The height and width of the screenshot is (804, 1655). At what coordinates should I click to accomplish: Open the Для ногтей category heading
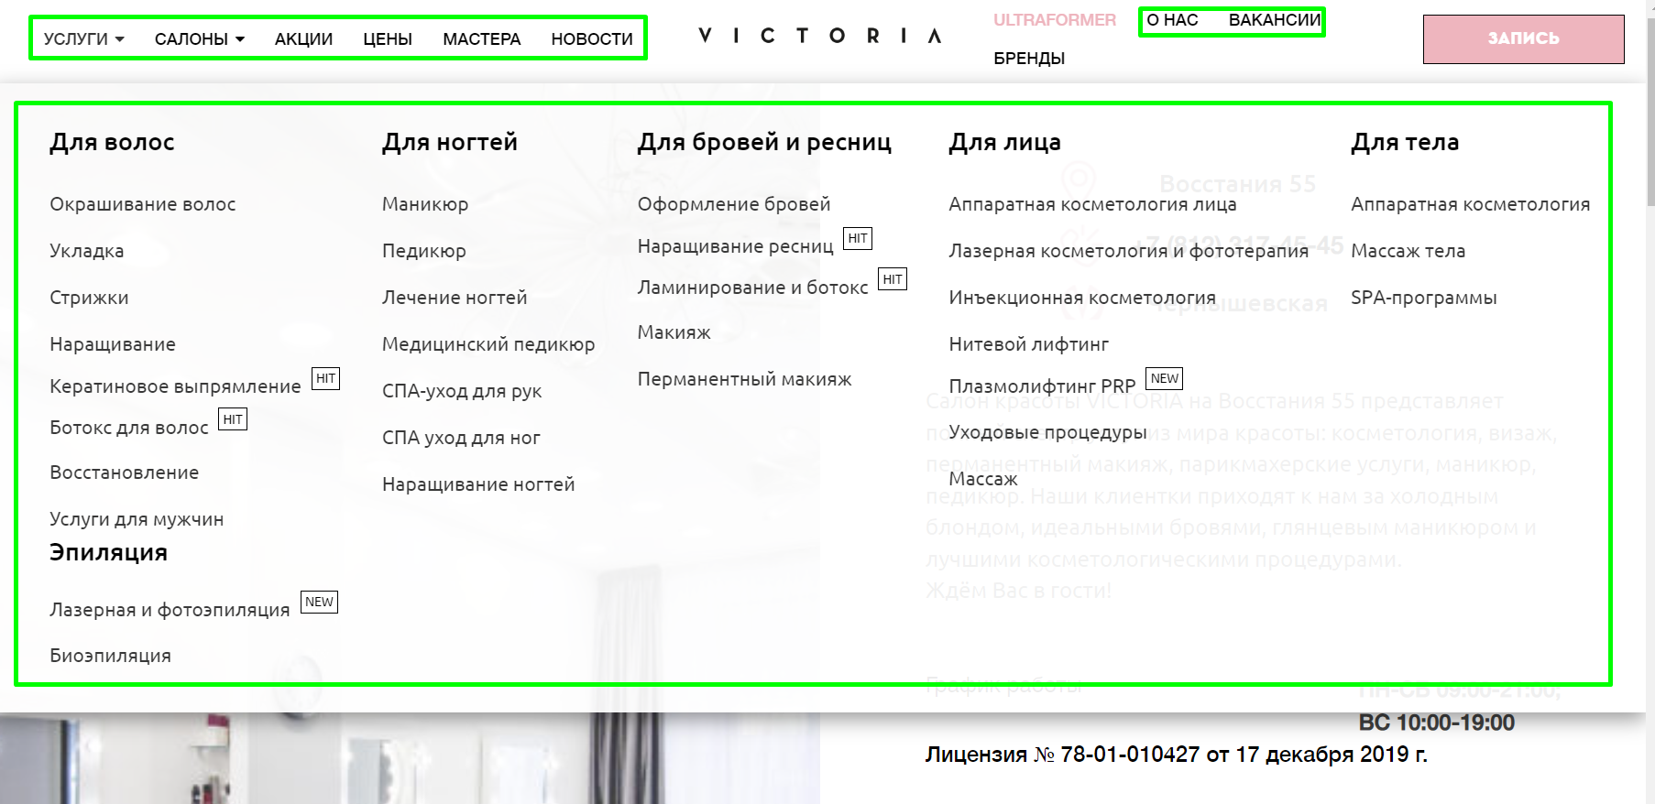pos(450,142)
